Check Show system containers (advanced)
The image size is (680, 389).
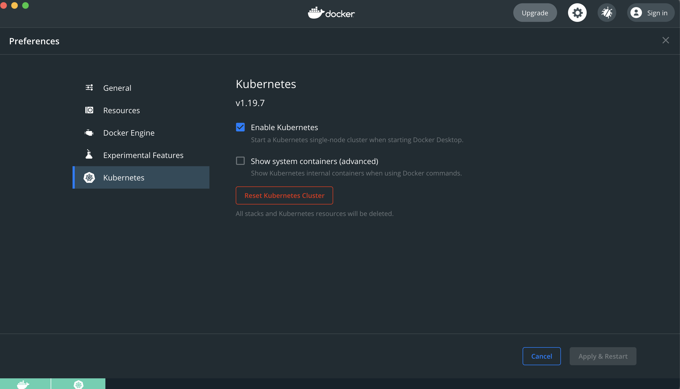coord(240,161)
